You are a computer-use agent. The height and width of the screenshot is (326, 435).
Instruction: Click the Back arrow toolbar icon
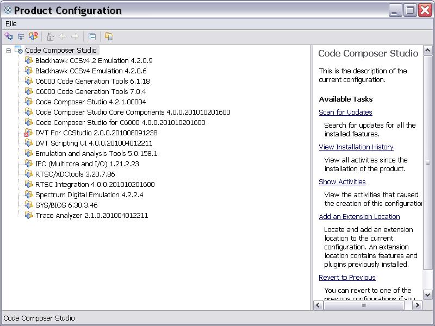pos(63,36)
